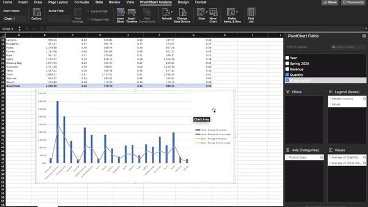368x207 pixels.
Task: Select the Sleeping Bags cell
Action: coord(19,63)
